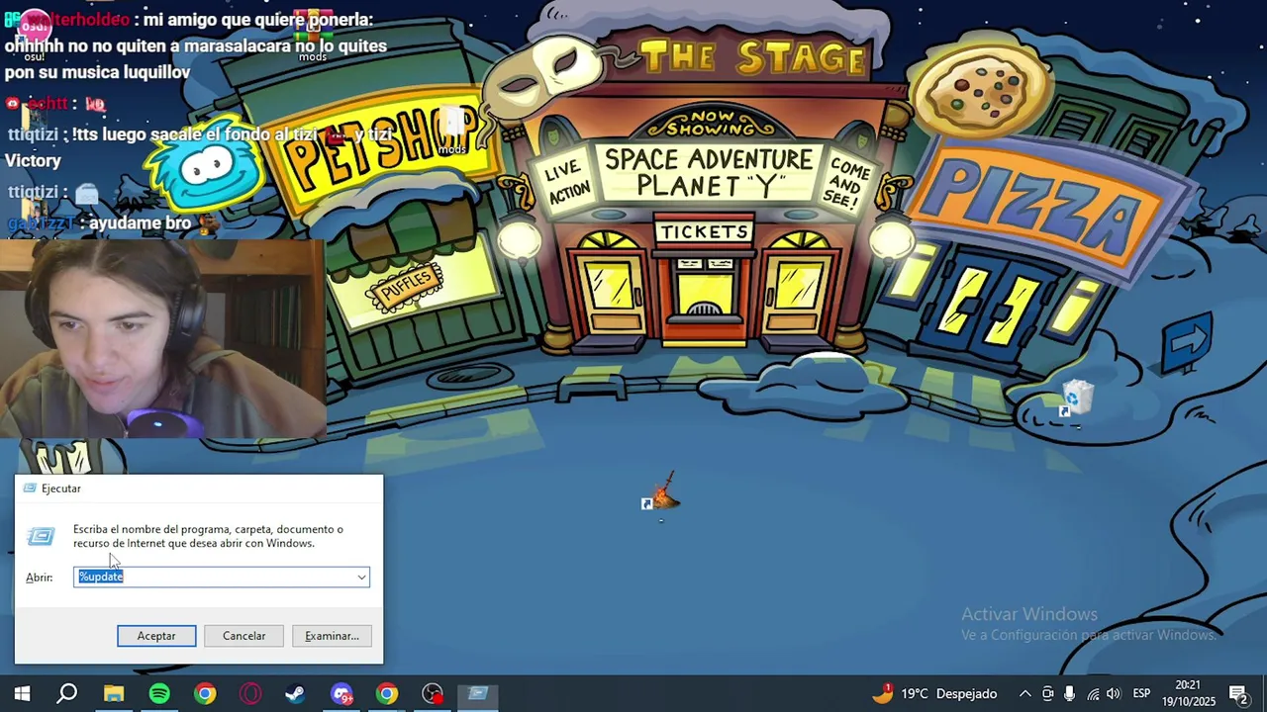Launch Opera GX from the taskbar
Screen dimensions: 1267x712
point(250,694)
